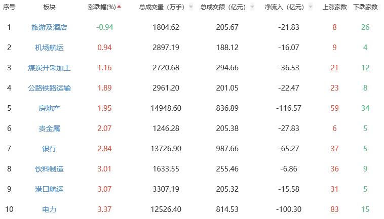Select the 饮料制造 sector
Image resolution: width=384 pixels, height=219 pixels.
coord(49,169)
